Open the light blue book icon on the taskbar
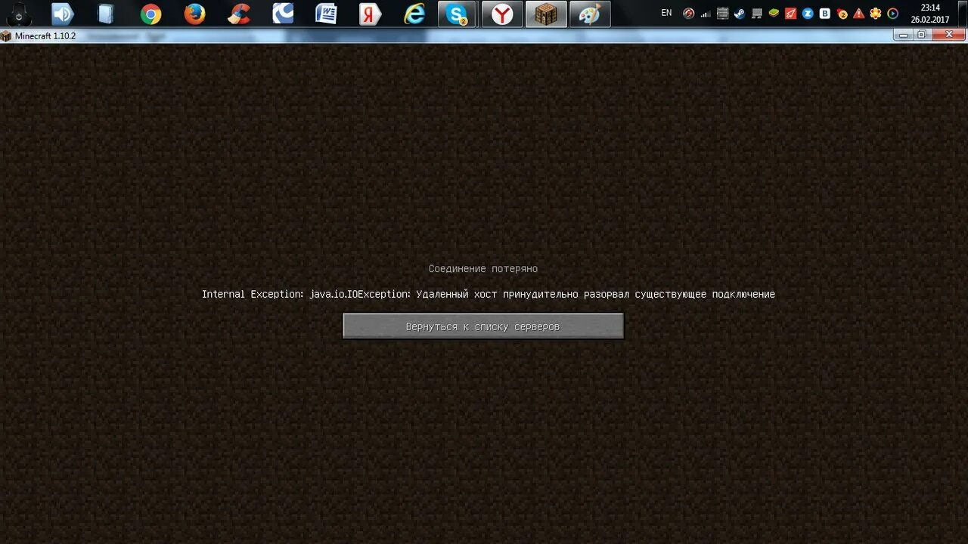968x544 pixels. tap(106, 14)
